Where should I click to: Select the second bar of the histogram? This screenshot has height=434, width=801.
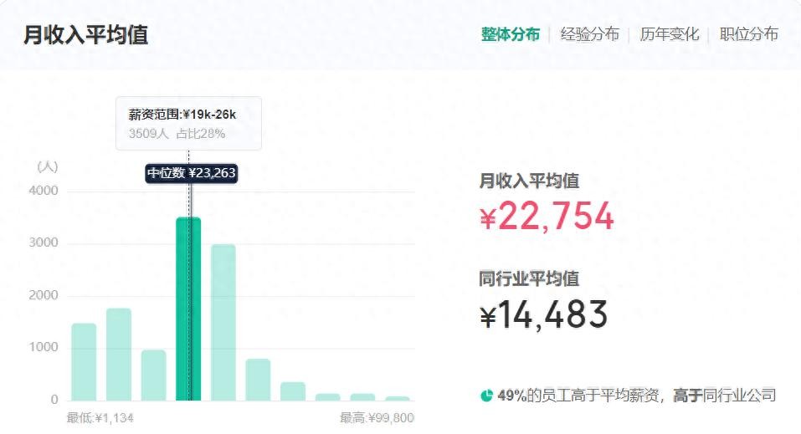pyautogui.click(x=119, y=354)
